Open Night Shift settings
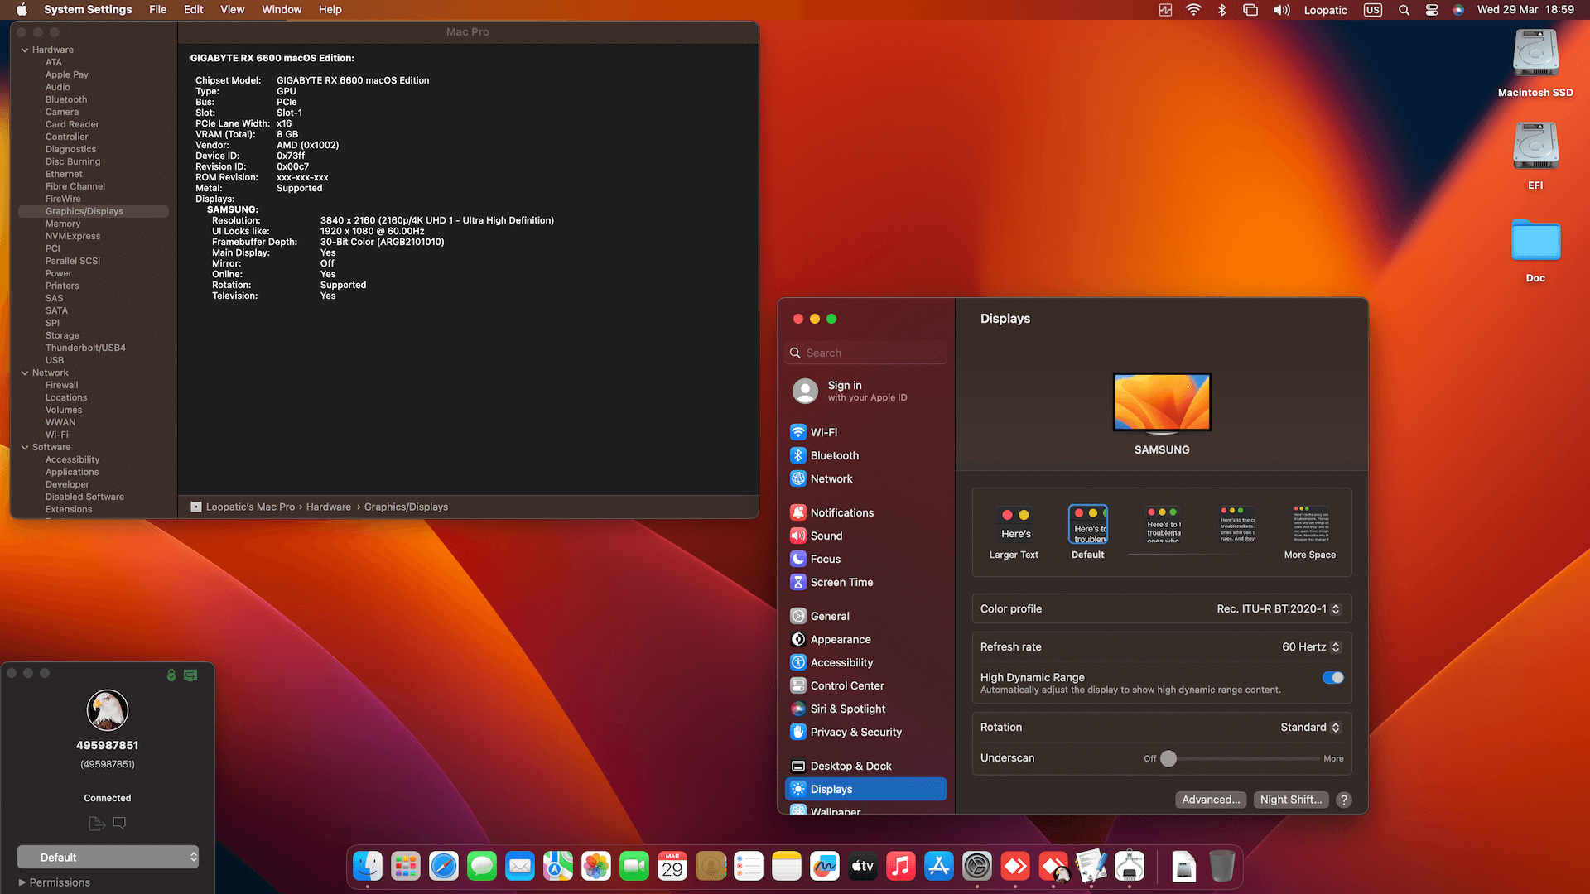Image resolution: width=1590 pixels, height=894 pixels. click(x=1290, y=800)
